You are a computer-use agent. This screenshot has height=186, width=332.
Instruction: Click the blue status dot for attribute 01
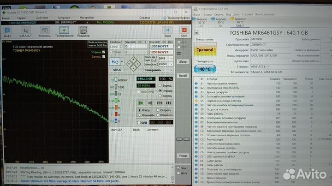click(x=196, y=84)
